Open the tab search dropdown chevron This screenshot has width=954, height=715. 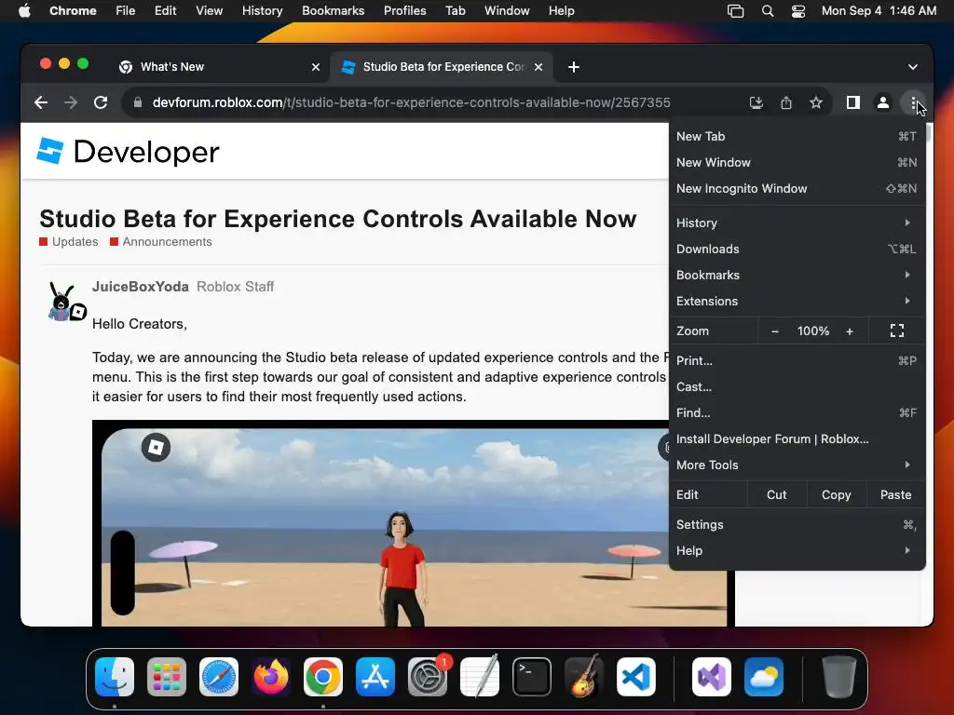pyautogui.click(x=913, y=67)
